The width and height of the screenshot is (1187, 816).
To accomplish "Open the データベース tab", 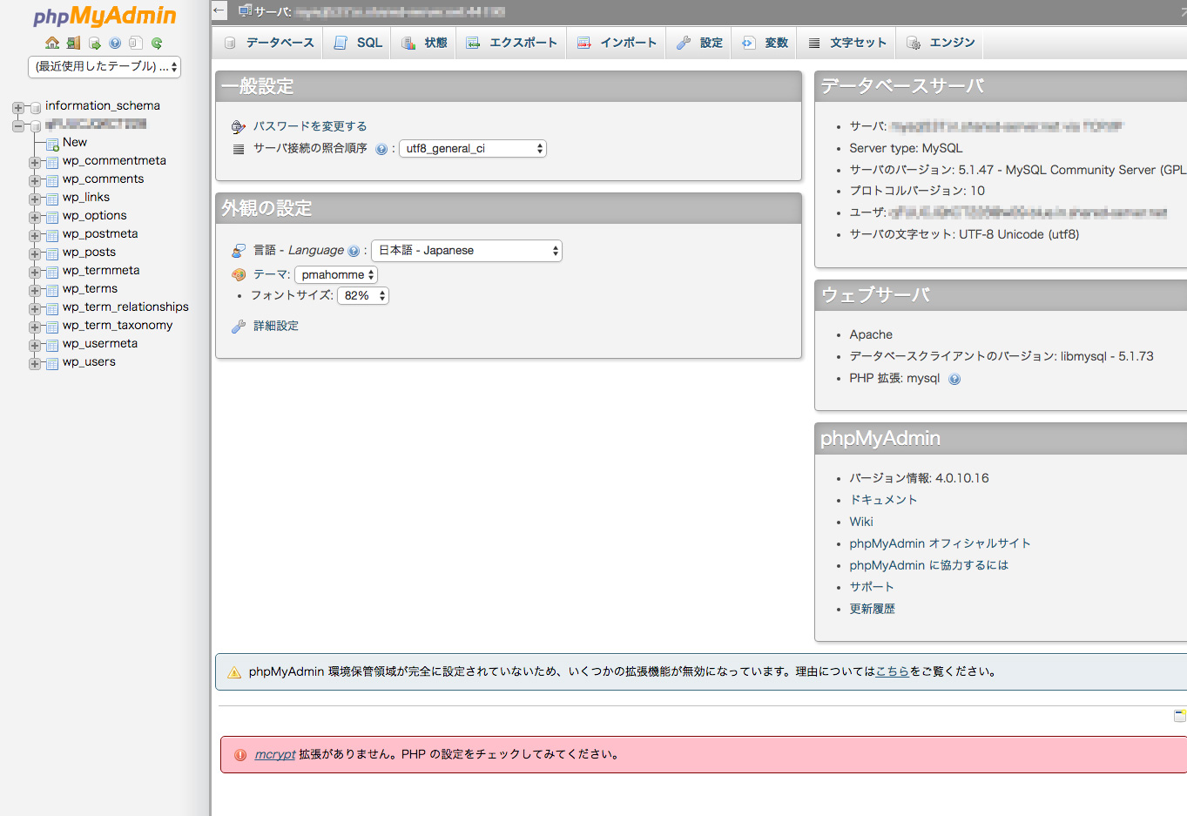I will [269, 43].
